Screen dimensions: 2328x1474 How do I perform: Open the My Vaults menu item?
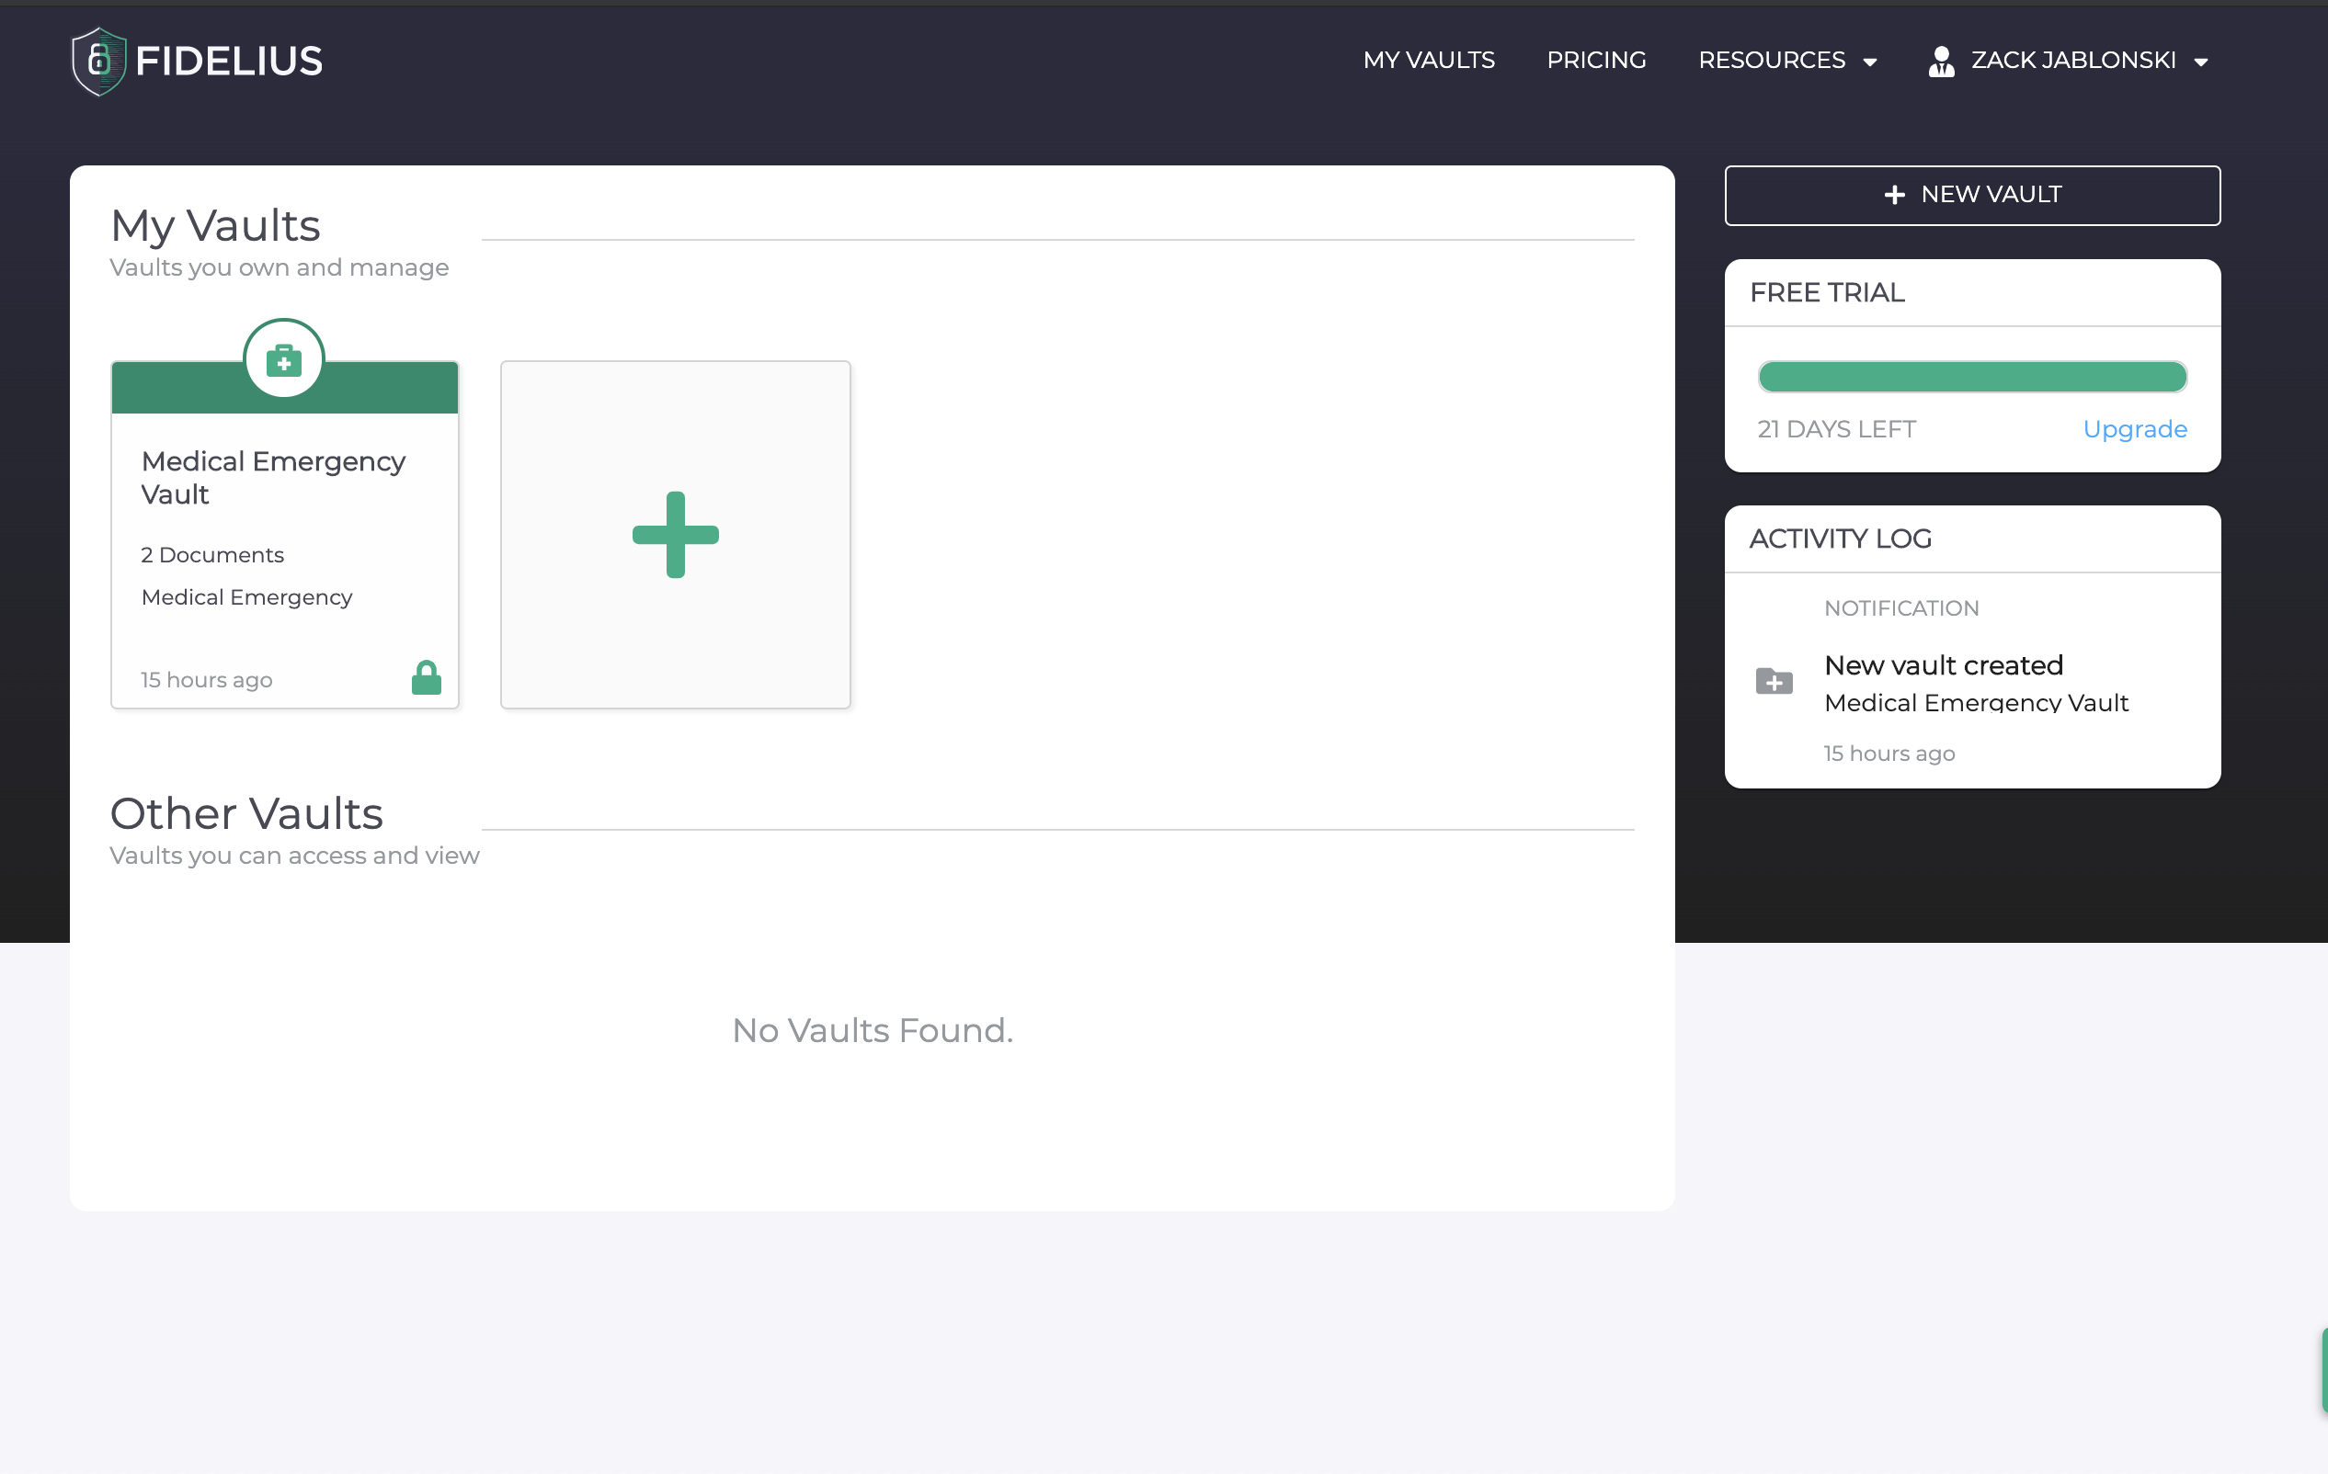[1428, 60]
